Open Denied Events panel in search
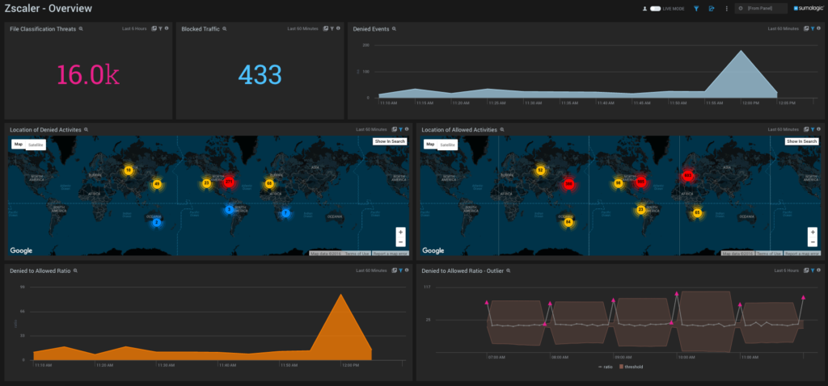The width and height of the screenshot is (828, 386). [394, 29]
